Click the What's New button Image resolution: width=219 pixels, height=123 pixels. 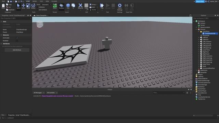point(200,1)
